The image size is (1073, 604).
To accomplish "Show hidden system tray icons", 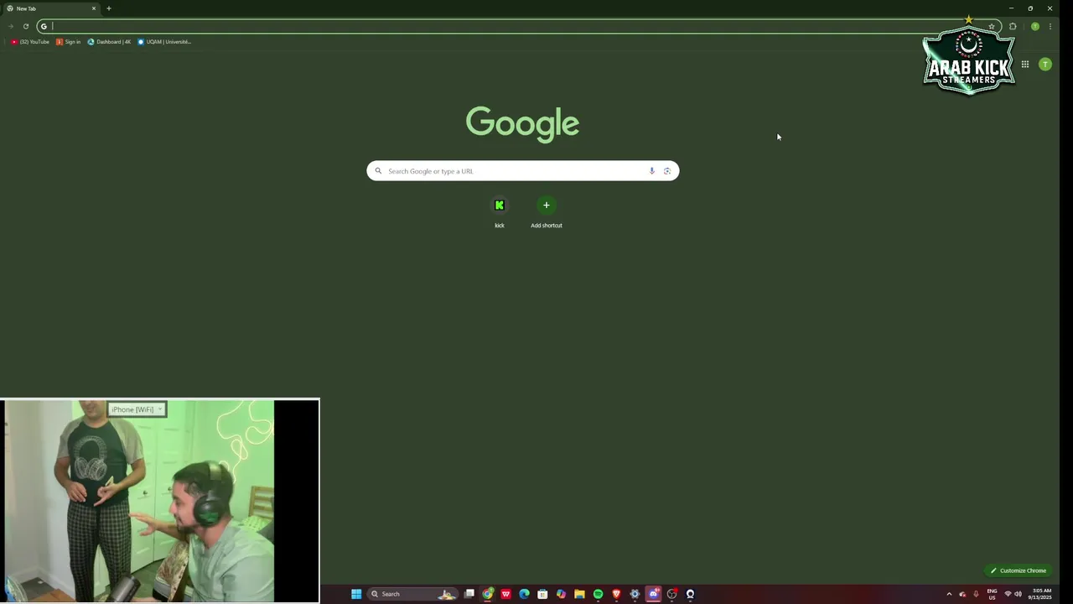I will [949, 594].
